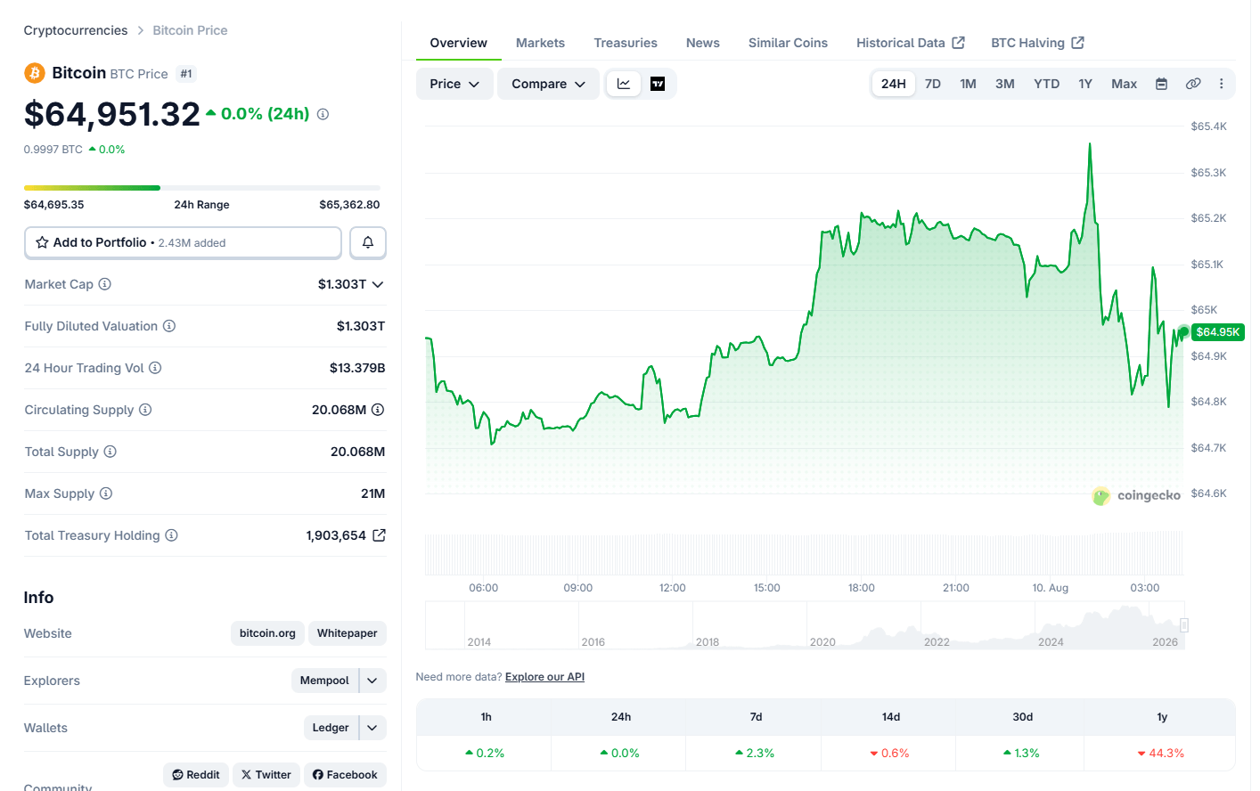Viewport: 1260px width, 791px height.
Task: Adjust the chart range navigator handle
Action: (1184, 625)
